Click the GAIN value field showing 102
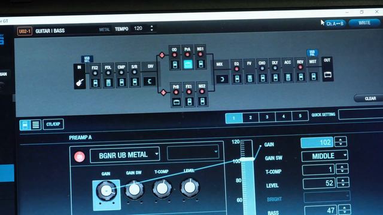This screenshot has height=215, width=383. [x=317, y=143]
